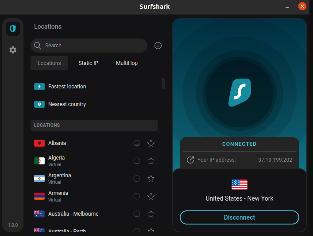Favorite Albania with the star
Image resolution: width=313 pixels, height=236 pixels.
pyautogui.click(x=151, y=143)
